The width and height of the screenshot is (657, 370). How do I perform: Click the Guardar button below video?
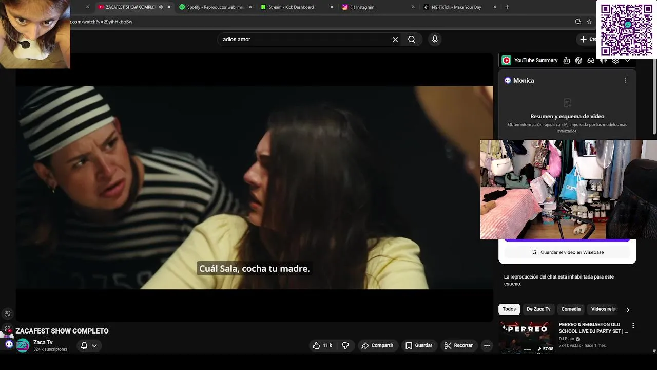(419, 345)
